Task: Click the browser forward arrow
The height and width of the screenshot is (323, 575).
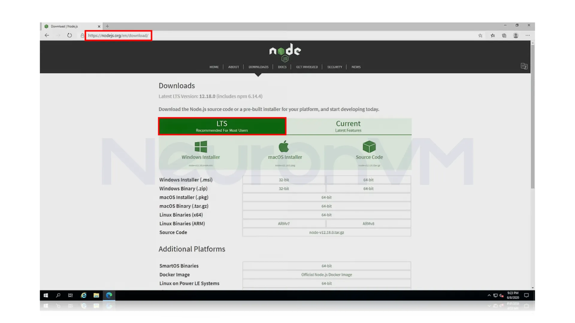Action: 58,35
